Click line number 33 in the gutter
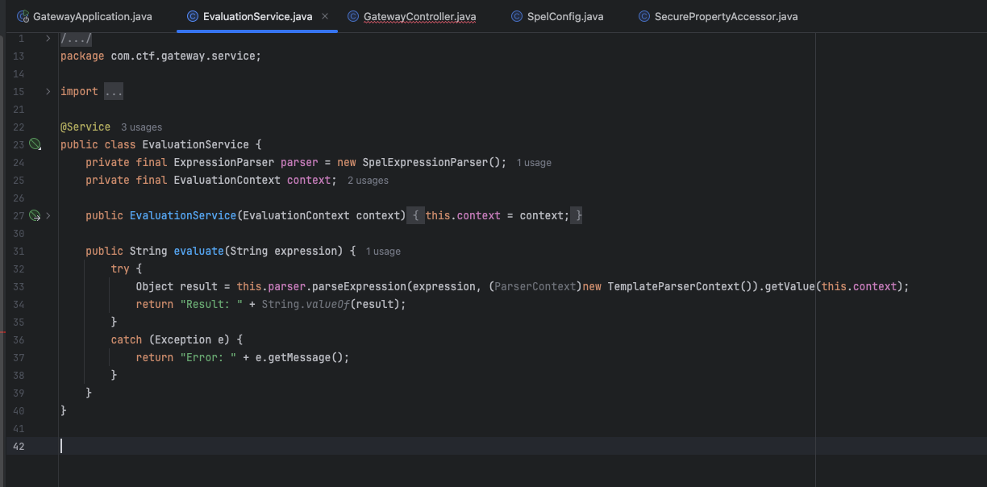 pyautogui.click(x=19, y=286)
